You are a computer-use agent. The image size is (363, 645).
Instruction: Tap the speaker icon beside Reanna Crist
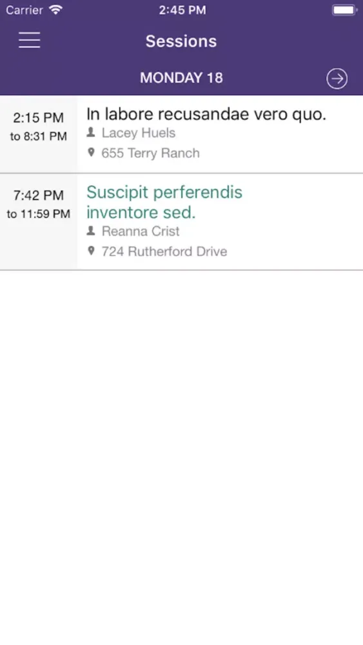click(91, 230)
